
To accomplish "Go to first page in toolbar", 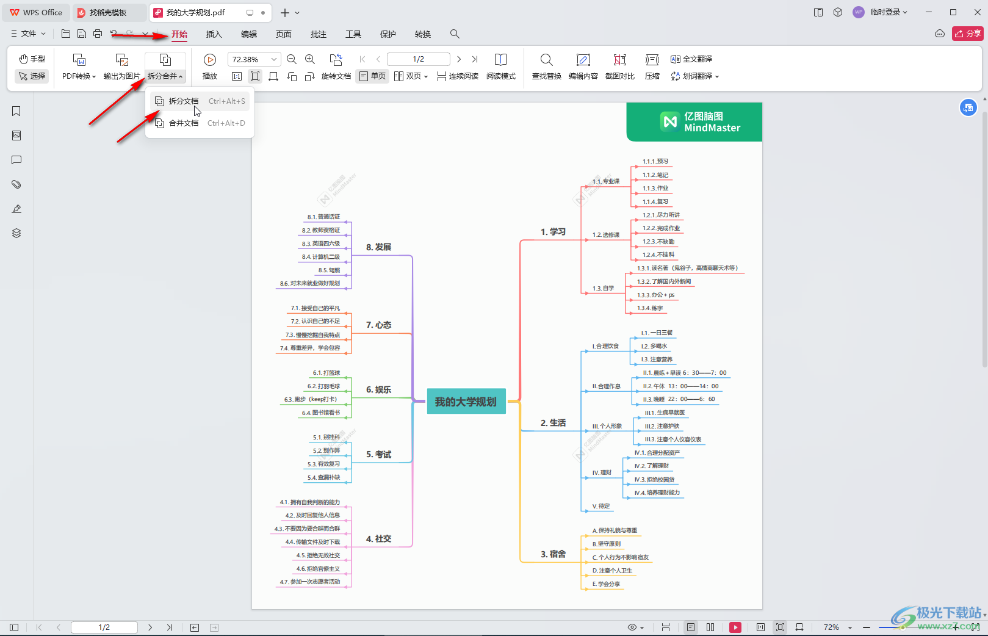I will click(x=362, y=59).
